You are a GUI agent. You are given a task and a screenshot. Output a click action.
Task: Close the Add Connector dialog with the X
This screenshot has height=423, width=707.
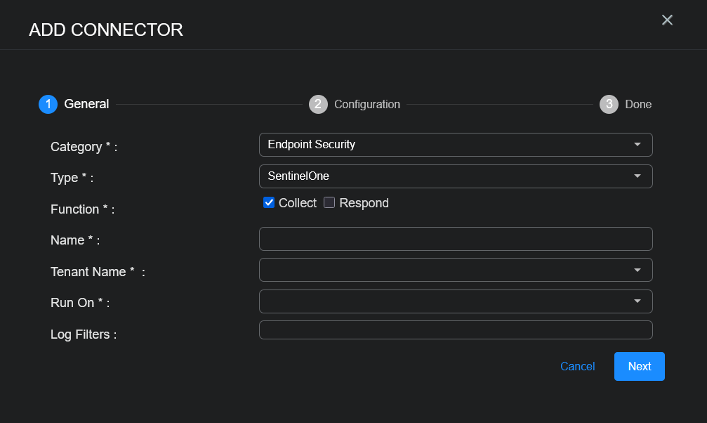point(667,20)
